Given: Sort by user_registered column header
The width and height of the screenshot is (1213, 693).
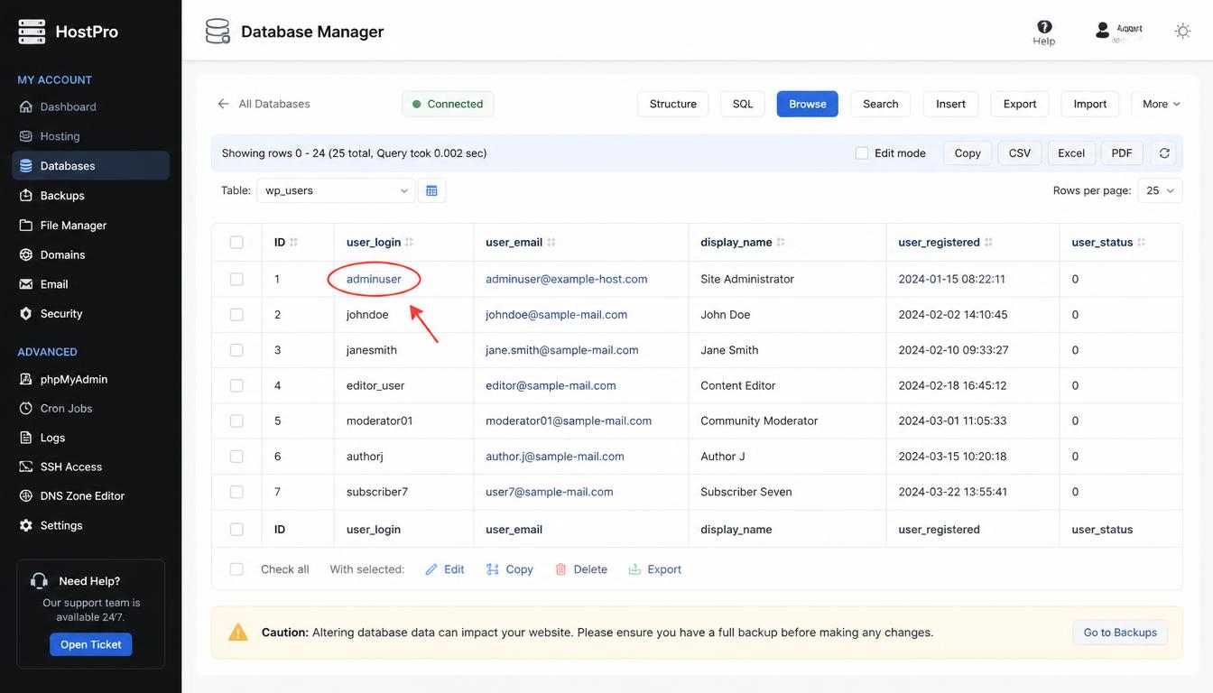Looking at the screenshot, I should point(946,243).
